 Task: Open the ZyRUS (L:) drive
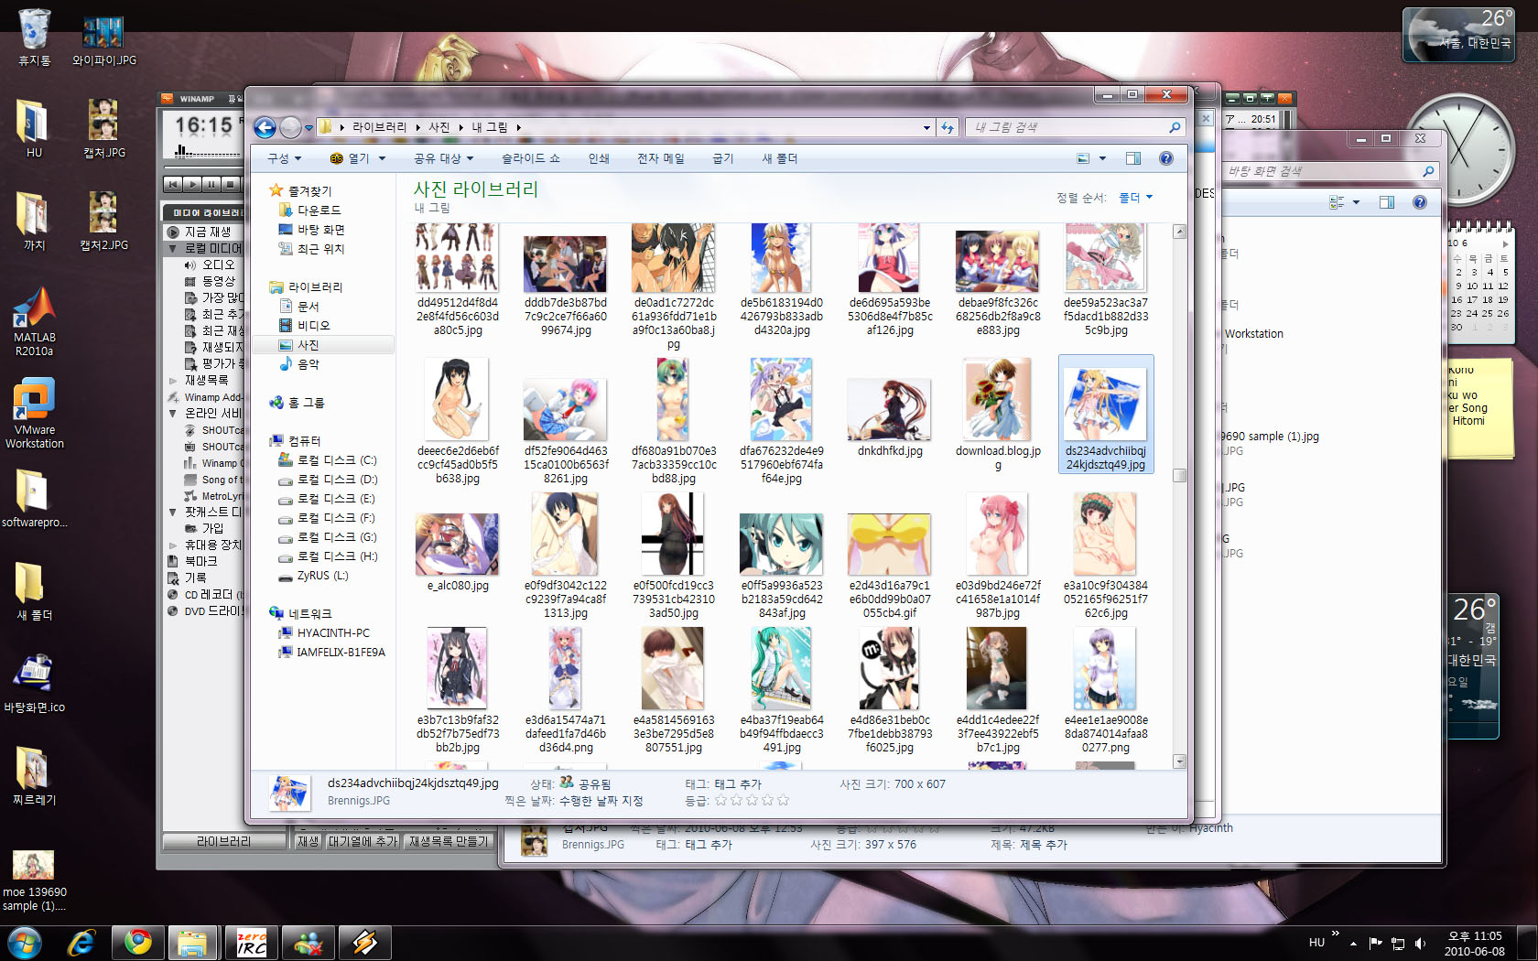(x=322, y=576)
